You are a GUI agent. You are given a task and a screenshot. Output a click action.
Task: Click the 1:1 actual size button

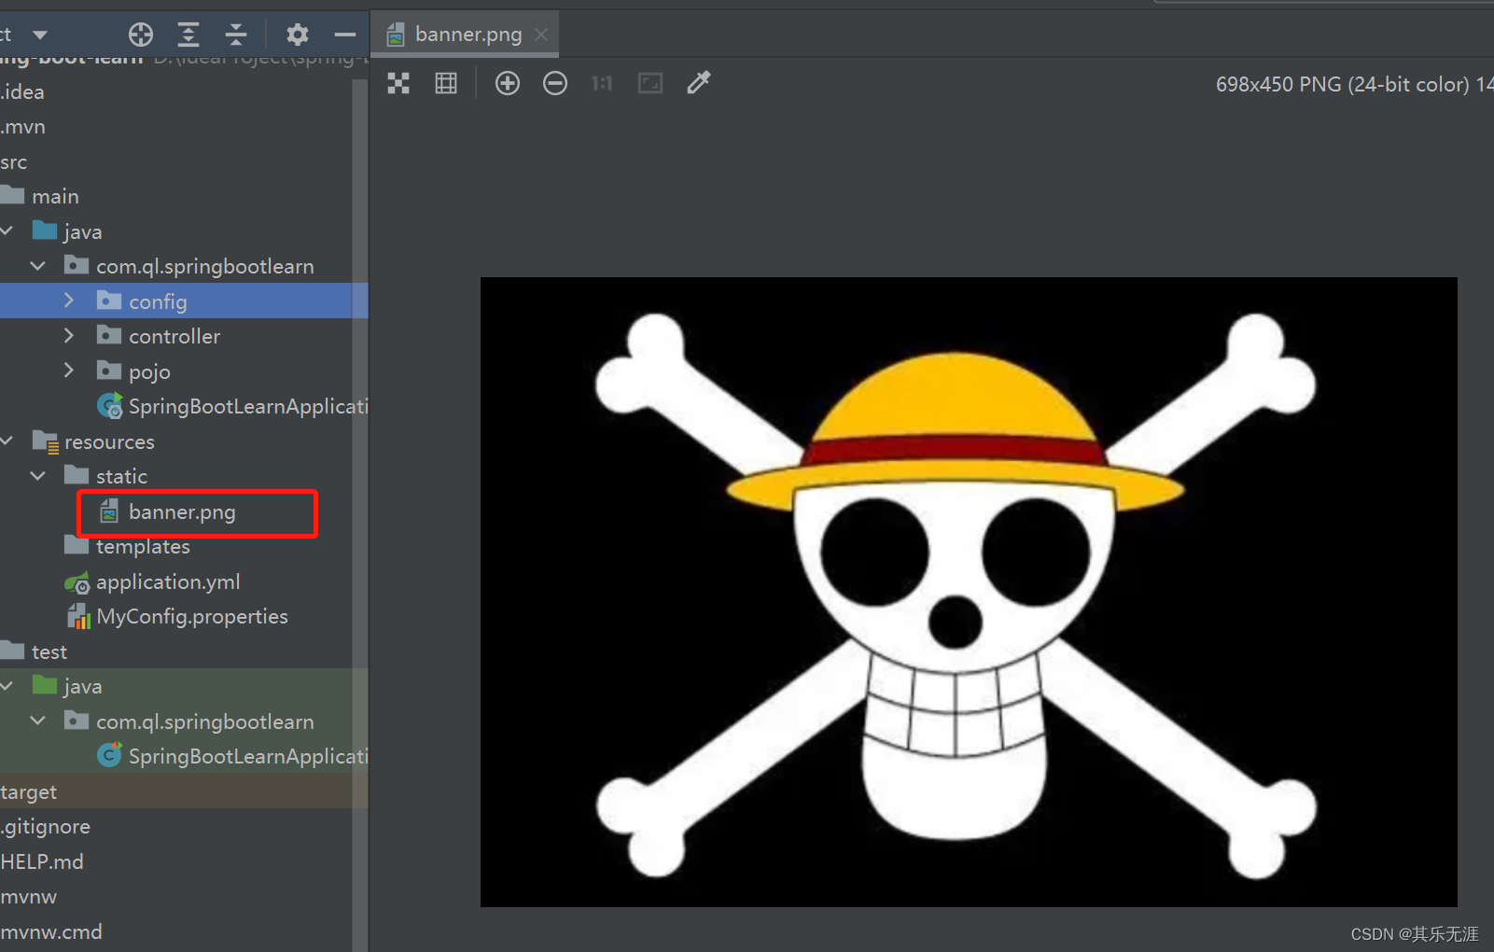pyautogui.click(x=602, y=83)
